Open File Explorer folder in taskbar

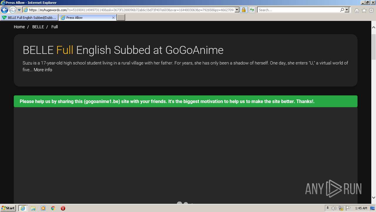pos(33,208)
